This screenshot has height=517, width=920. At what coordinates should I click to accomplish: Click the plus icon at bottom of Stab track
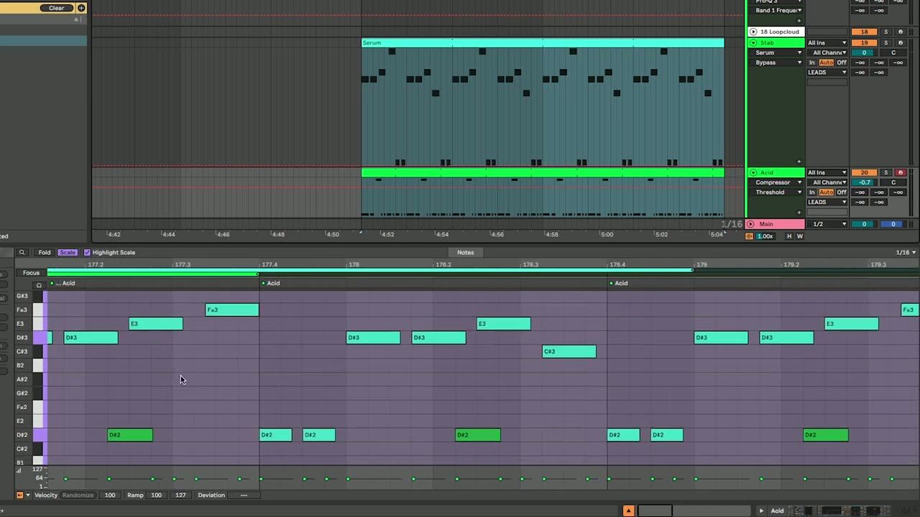coord(799,162)
